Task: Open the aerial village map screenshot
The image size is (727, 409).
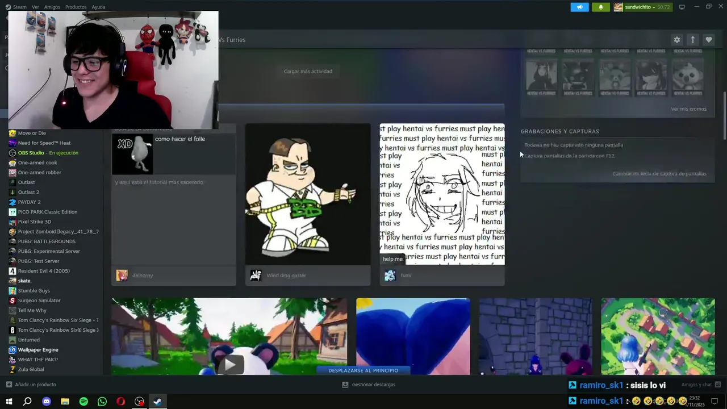Action: (x=658, y=336)
